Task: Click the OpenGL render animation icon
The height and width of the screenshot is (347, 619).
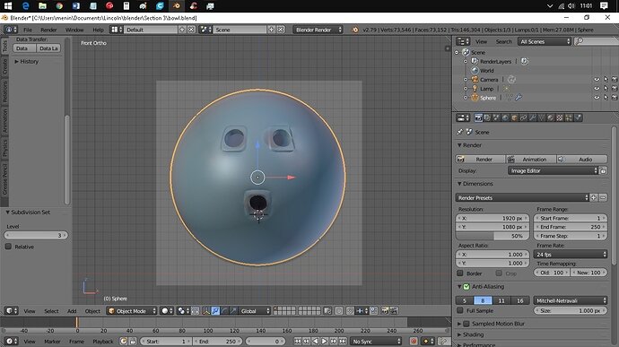Action: point(394,311)
